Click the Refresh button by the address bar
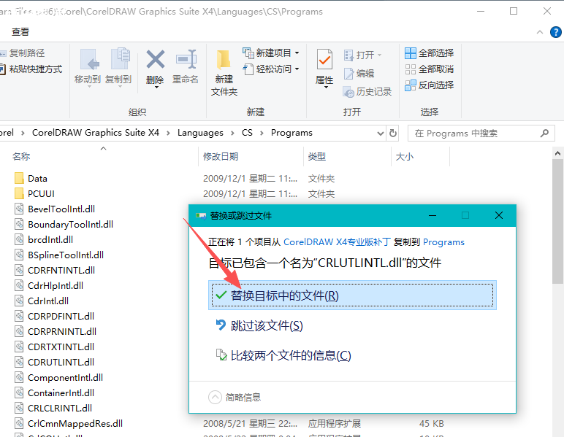 393,134
